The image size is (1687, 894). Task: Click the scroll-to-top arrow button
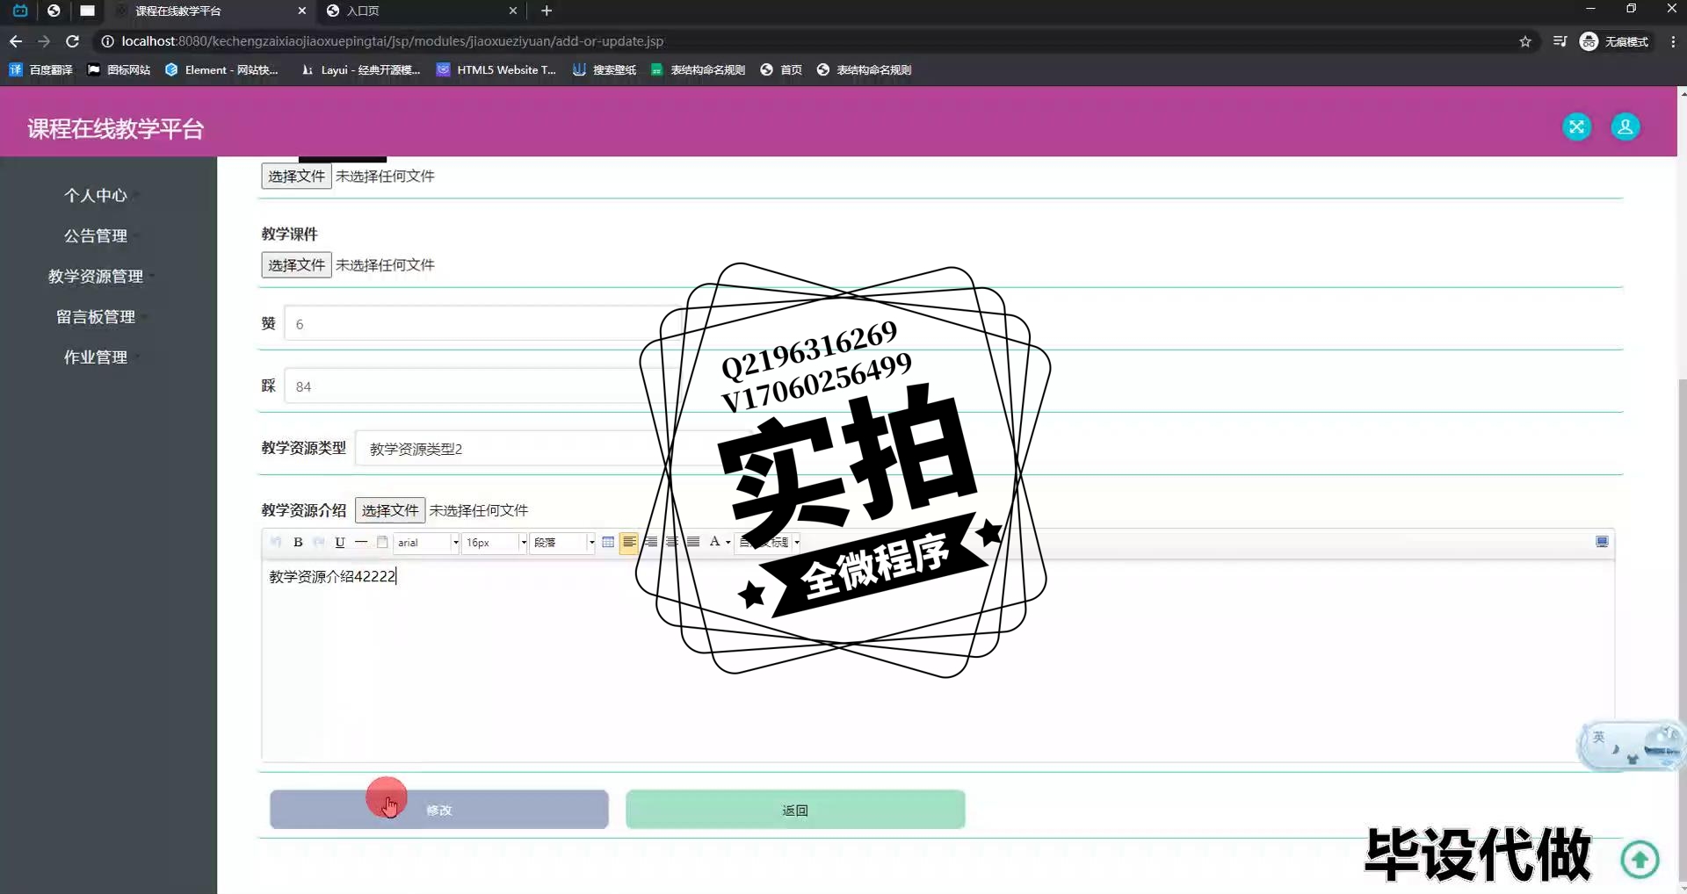click(x=1640, y=859)
